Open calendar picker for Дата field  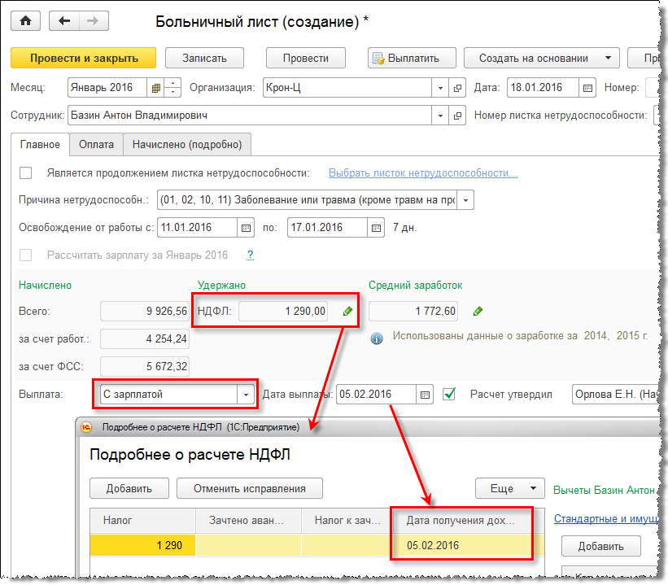[x=589, y=88]
